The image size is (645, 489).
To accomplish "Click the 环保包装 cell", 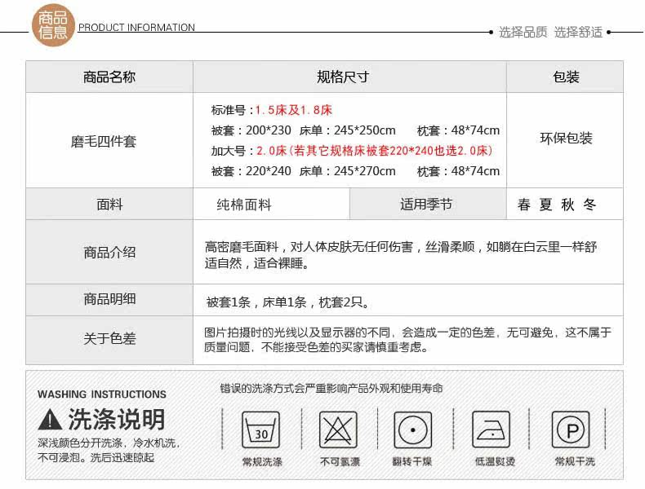I will pyautogui.click(x=566, y=139).
